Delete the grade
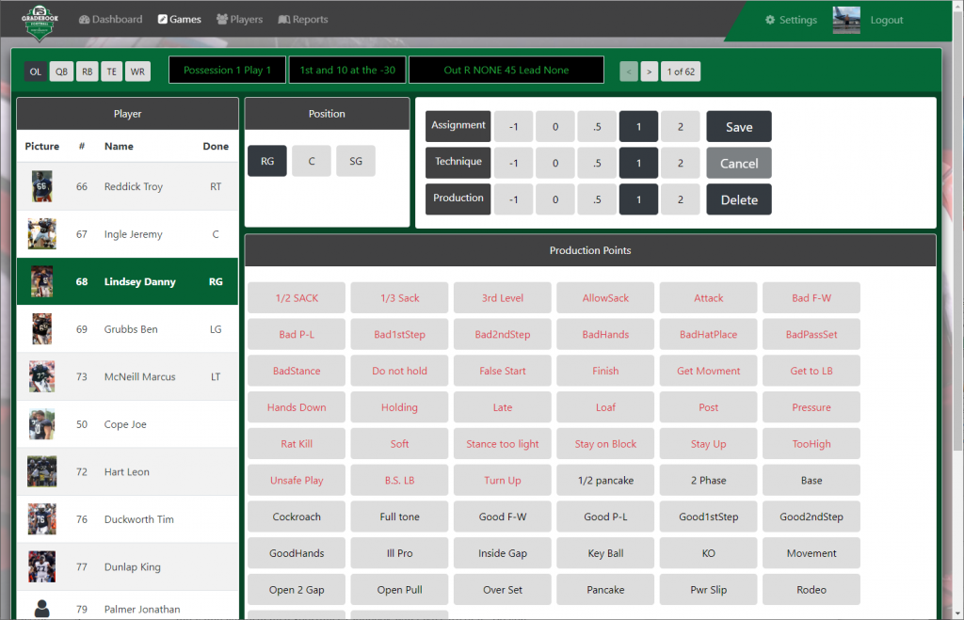The image size is (964, 620). click(x=739, y=199)
